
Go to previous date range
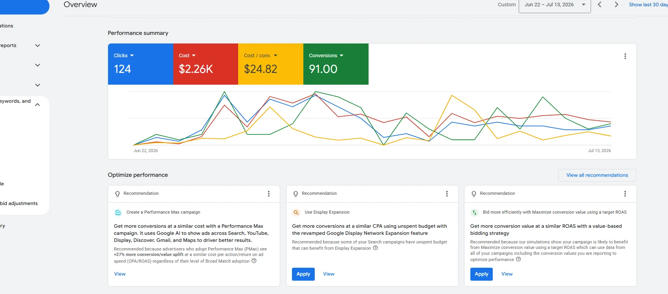click(600, 5)
